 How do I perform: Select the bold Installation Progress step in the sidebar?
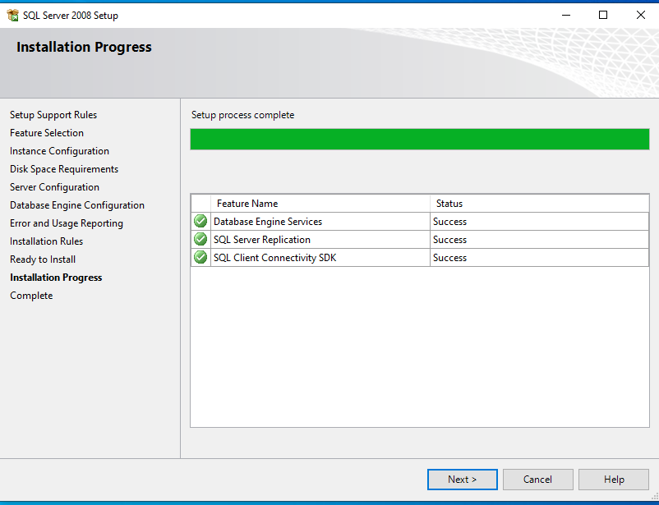pyautogui.click(x=56, y=278)
